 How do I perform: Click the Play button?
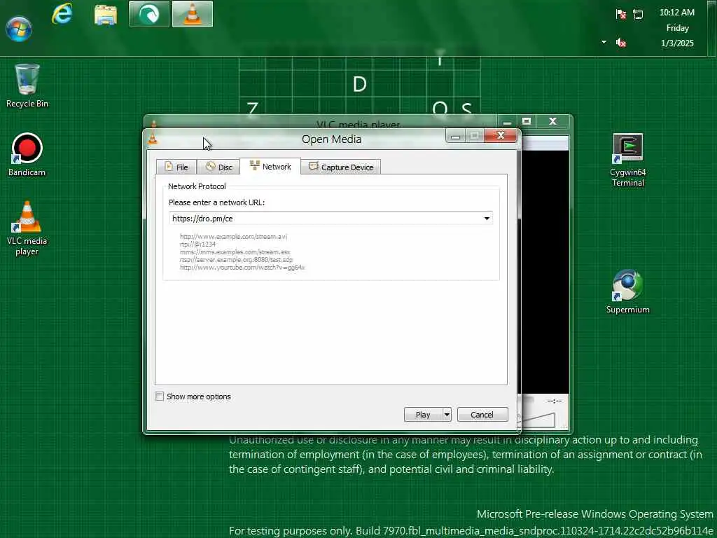tap(423, 415)
